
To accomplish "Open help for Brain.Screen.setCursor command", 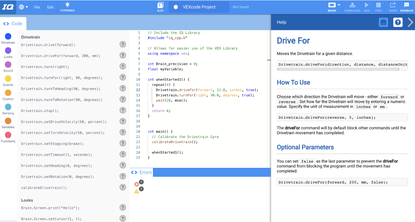I will pyautogui.click(x=123, y=219).
